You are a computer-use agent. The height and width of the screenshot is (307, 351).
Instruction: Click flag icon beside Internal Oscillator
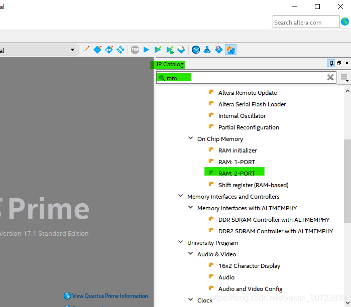tap(211, 115)
